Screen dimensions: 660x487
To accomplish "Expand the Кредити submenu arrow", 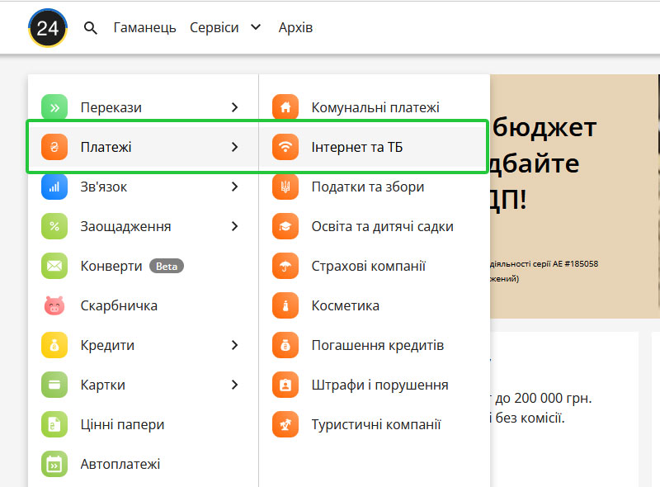I will point(235,345).
